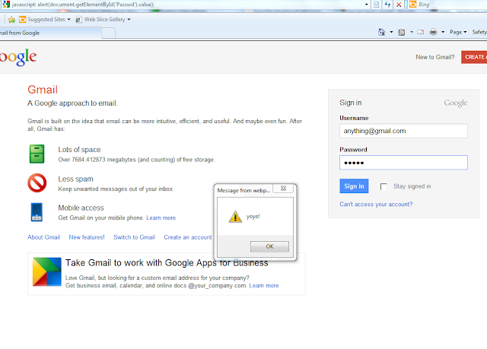Expand the feeds dropdown arrow
The width and height of the screenshot is (487, 349).
[412, 32]
